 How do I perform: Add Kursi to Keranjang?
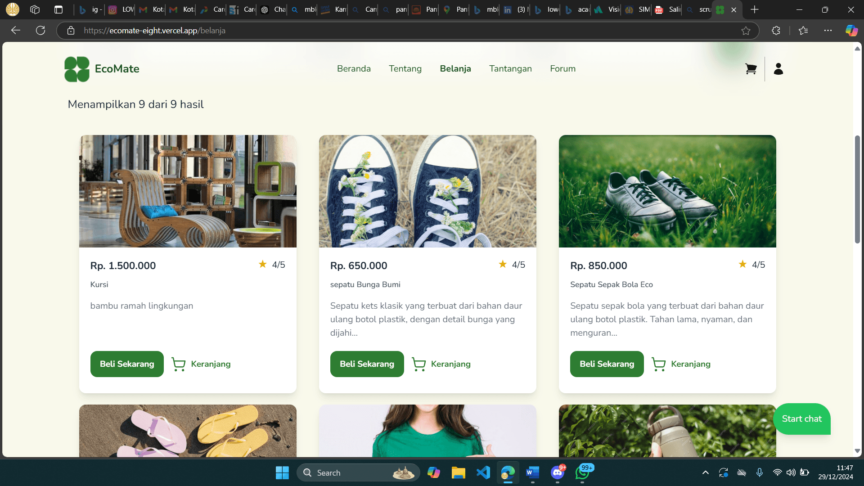(x=201, y=364)
